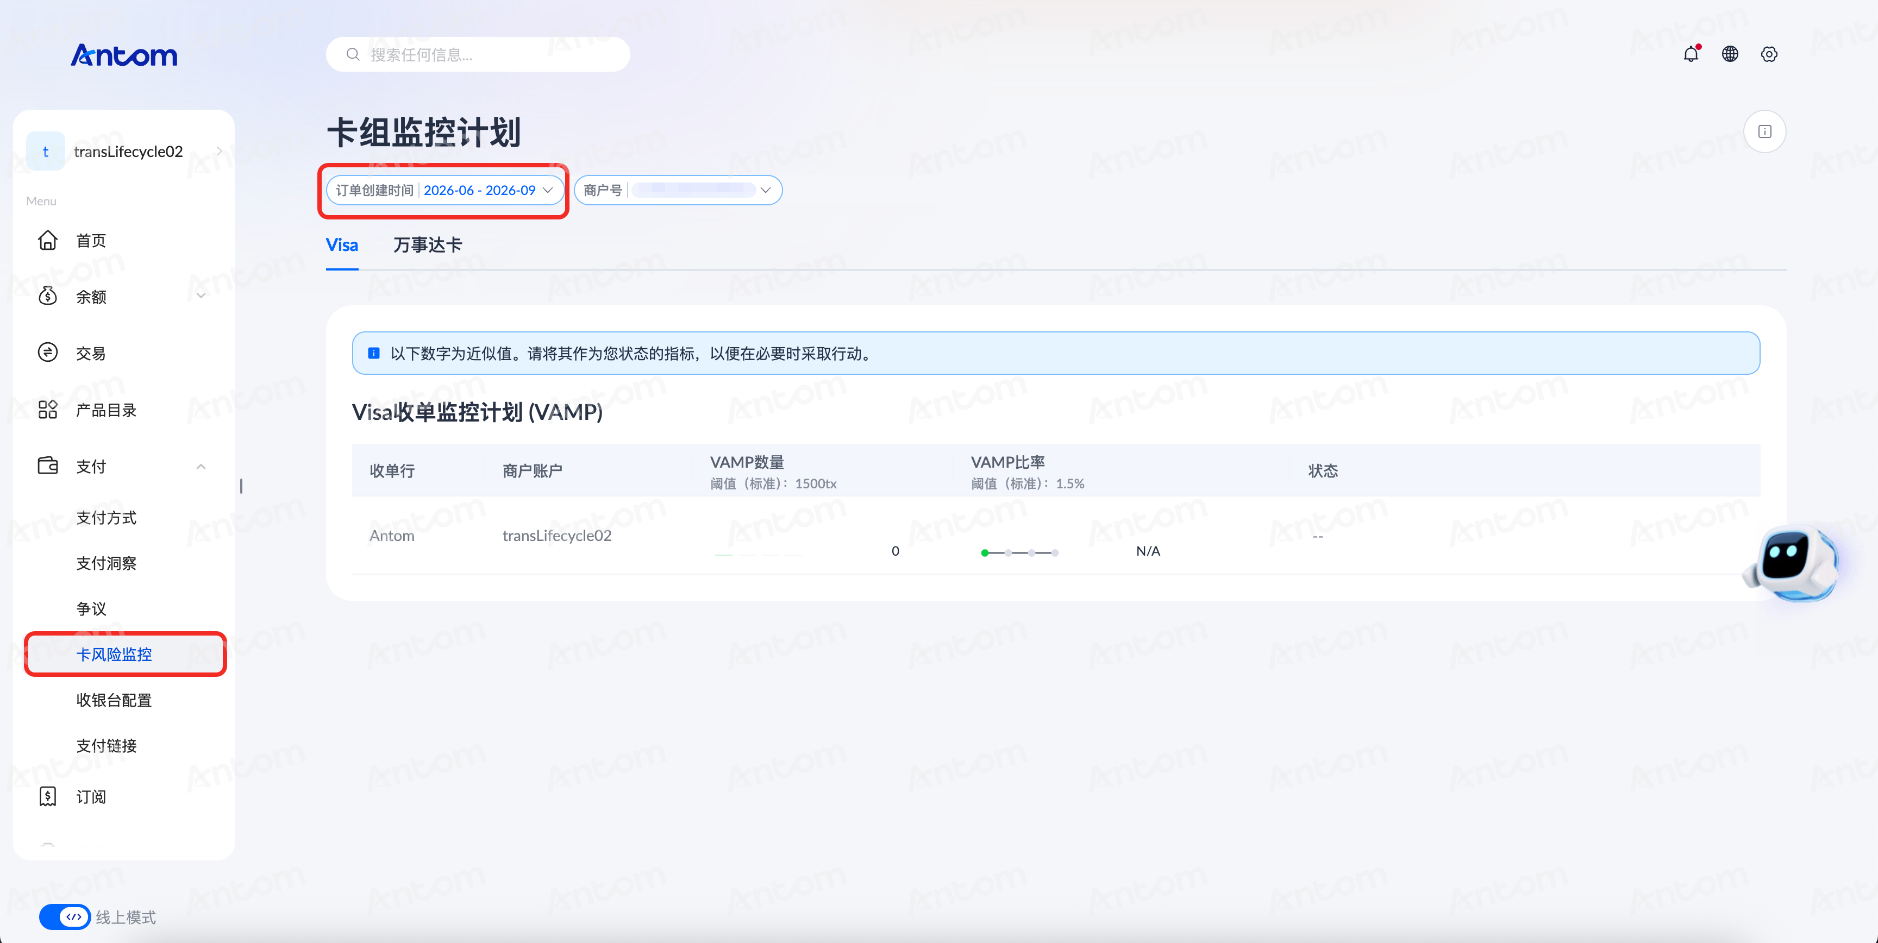The image size is (1878, 943).
Task: Open 支付链接 menu item
Action: [x=107, y=745]
